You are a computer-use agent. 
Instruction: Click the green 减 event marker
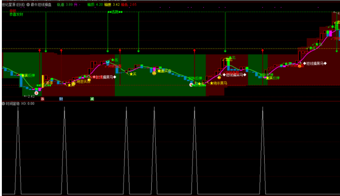click(92, 99)
